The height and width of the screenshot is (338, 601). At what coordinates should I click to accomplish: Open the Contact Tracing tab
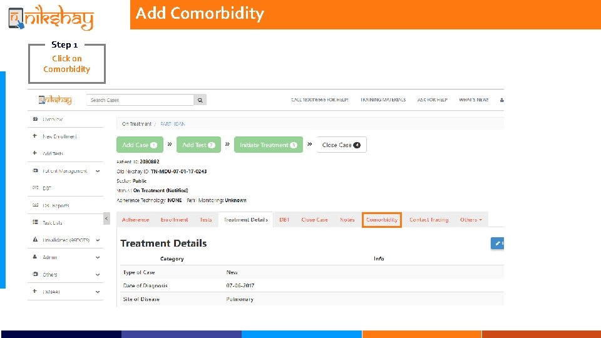point(428,220)
